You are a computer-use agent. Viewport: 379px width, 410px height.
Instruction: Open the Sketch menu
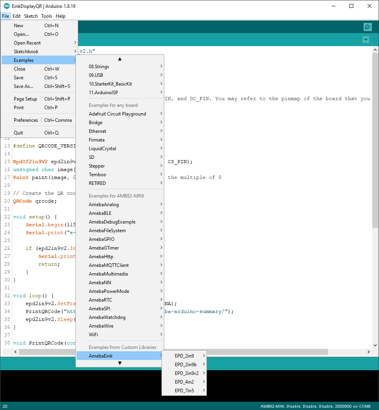click(x=31, y=16)
